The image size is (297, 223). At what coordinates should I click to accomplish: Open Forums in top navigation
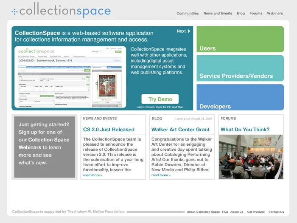(x=256, y=13)
